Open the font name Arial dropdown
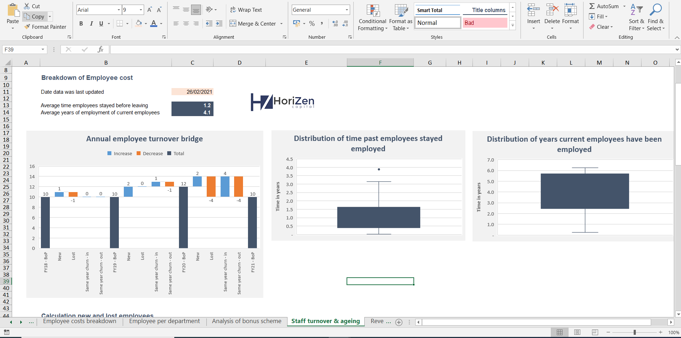681x338 pixels. click(119, 10)
